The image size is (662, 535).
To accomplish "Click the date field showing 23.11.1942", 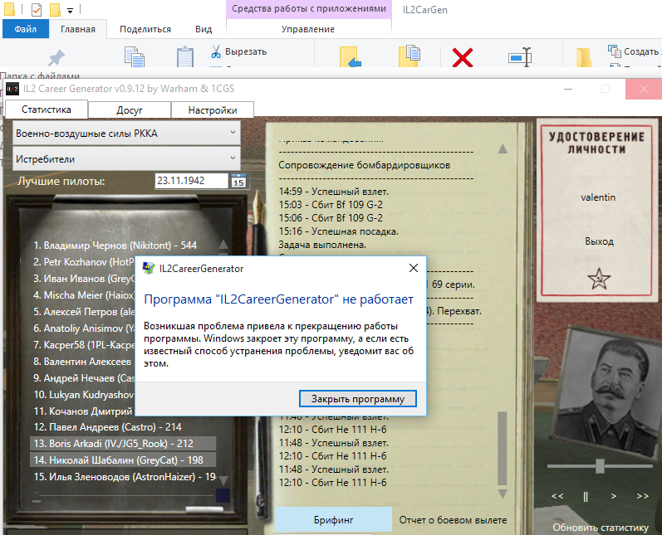I will coord(191,181).
